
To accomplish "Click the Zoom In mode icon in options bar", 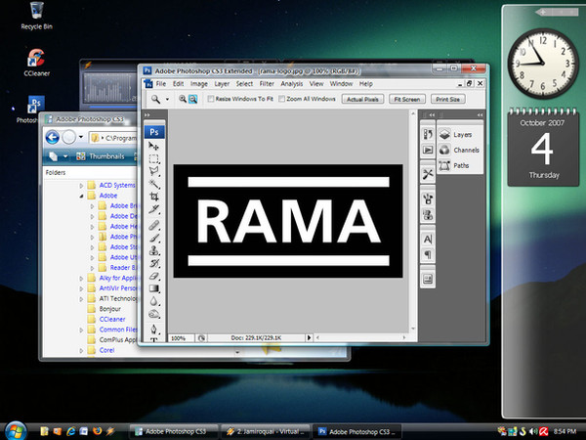I will click(183, 99).
